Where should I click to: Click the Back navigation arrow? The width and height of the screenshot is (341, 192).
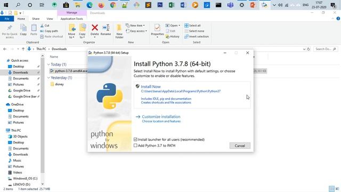(5, 49)
